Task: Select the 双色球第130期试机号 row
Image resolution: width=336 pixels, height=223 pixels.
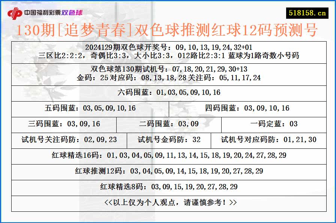Action: pyautogui.click(x=168, y=69)
